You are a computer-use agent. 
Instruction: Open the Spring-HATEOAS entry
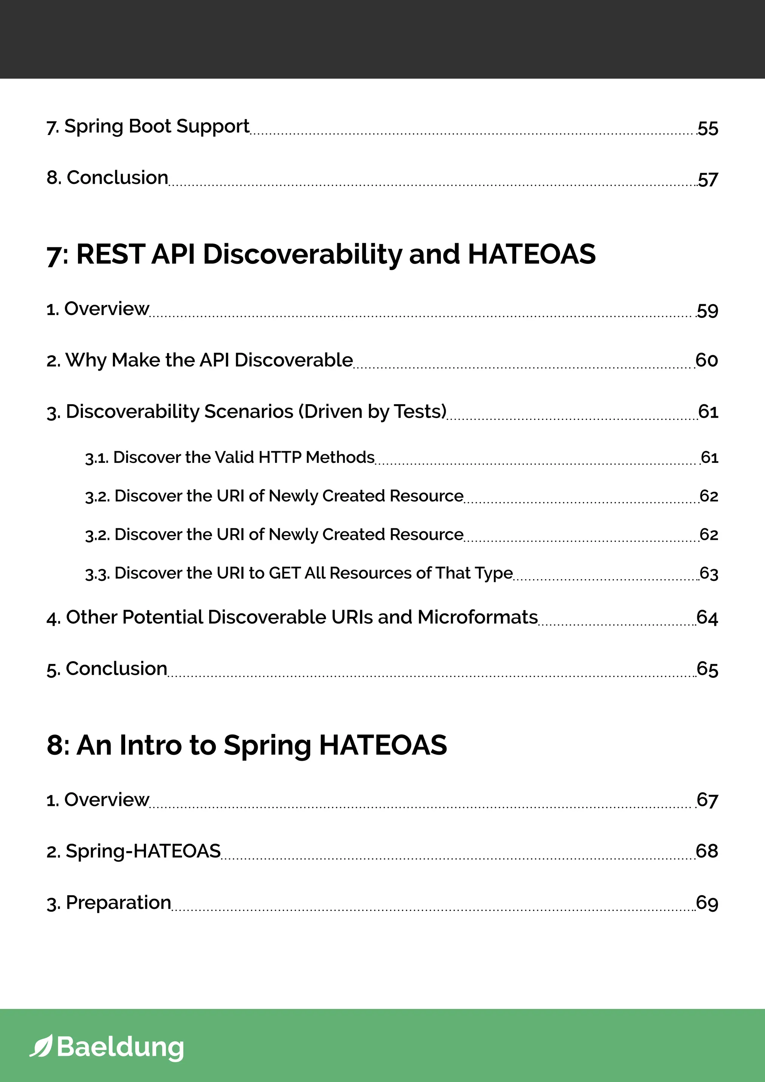click(x=134, y=851)
